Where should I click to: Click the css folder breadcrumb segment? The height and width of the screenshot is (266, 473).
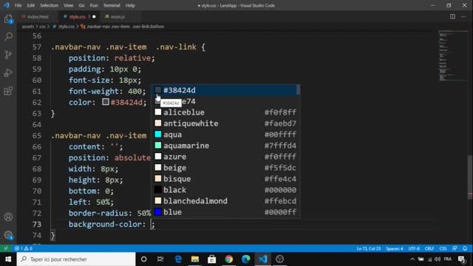point(43,27)
